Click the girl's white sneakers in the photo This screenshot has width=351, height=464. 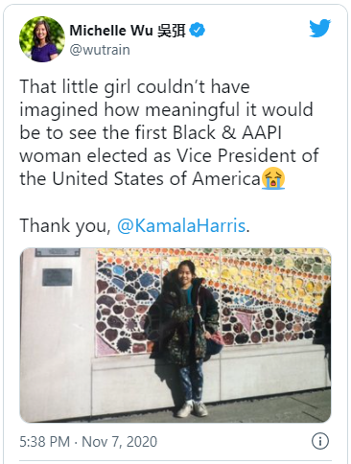pos(193,408)
